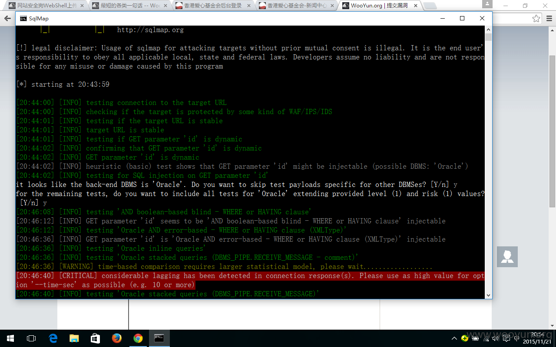Maximize the SqlMap console window
556x347 pixels.
pyautogui.click(x=462, y=19)
